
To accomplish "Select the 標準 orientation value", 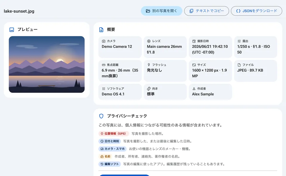I will click(151, 94).
